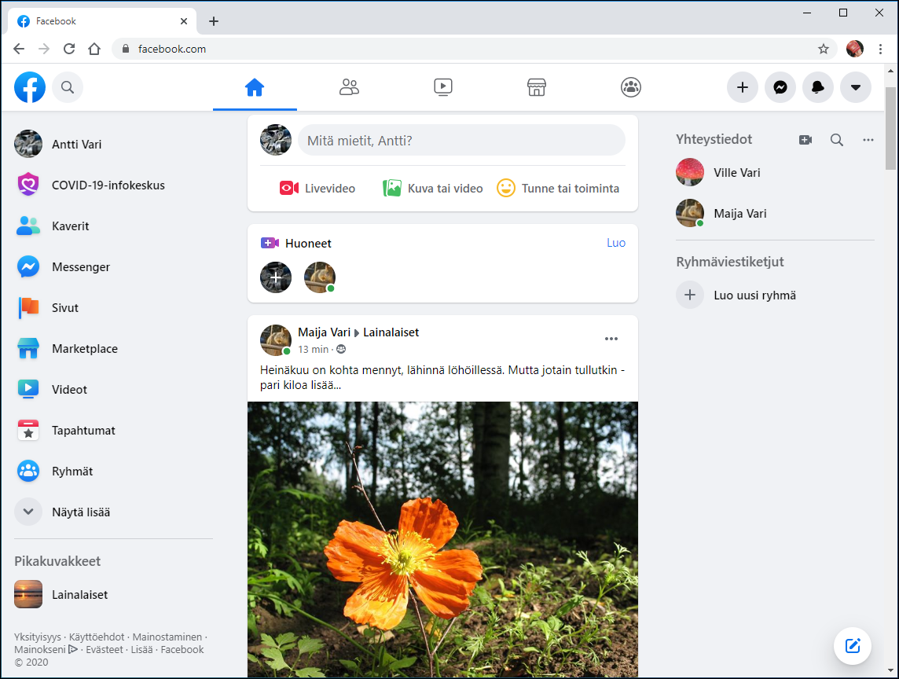The height and width of the screenshot is (679, 899).
Task: Open the contacts options three-dot menu
Action: (868, 140)
